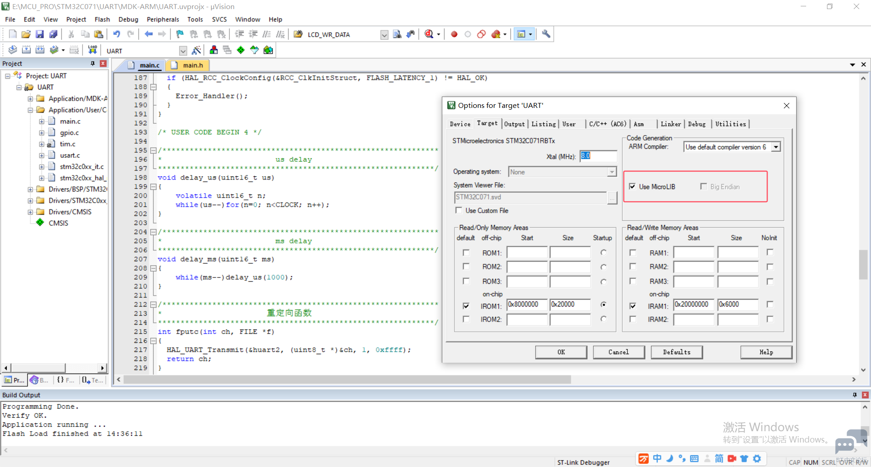This screenshot has width=871, height=467.
Task: Click the Download LOAD icon
Action: click(93, 50)
